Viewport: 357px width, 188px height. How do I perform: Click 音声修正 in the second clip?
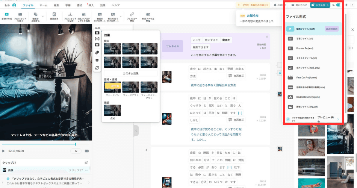(x=236, y=120)
